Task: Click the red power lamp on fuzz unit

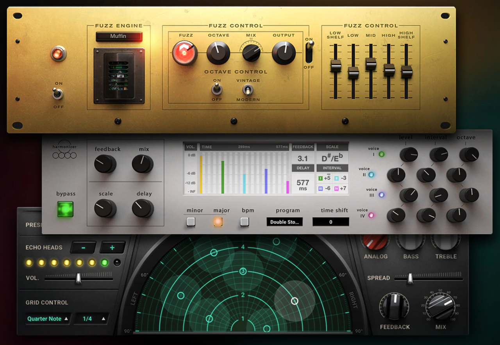Action: 59,54
